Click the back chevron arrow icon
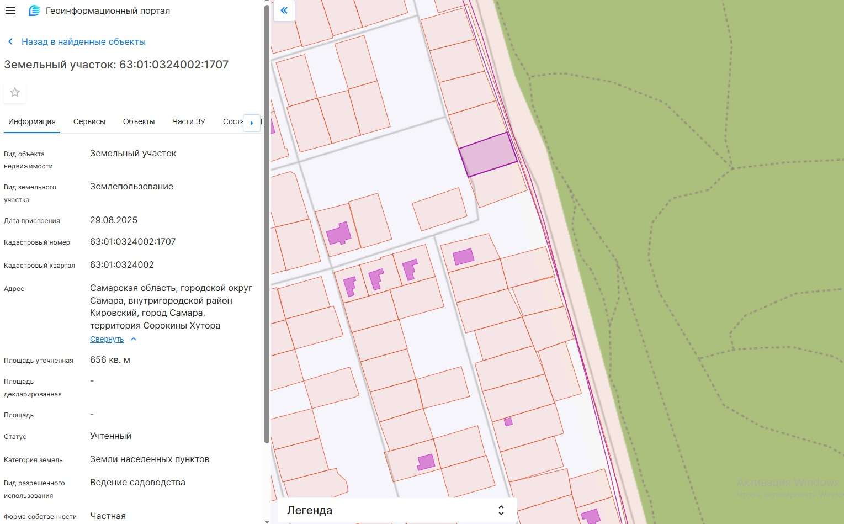 [x=10, y=42]
